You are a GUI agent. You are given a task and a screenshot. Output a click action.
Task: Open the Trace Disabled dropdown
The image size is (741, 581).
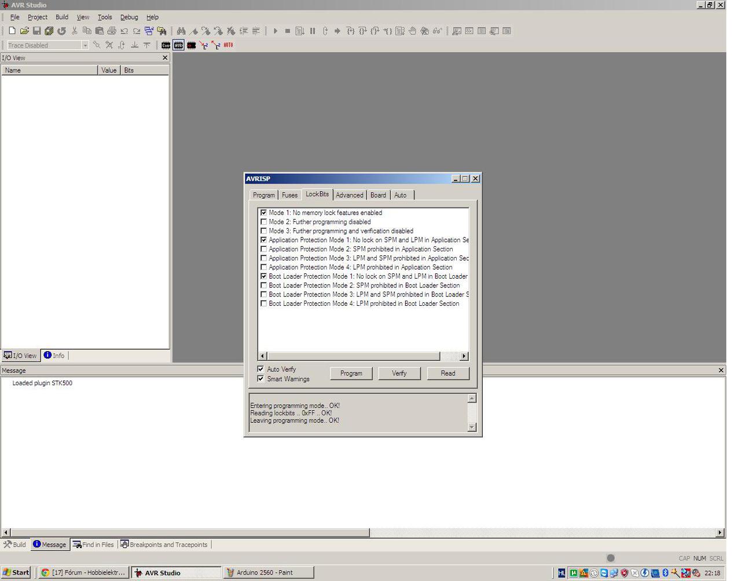coord(85,45)
